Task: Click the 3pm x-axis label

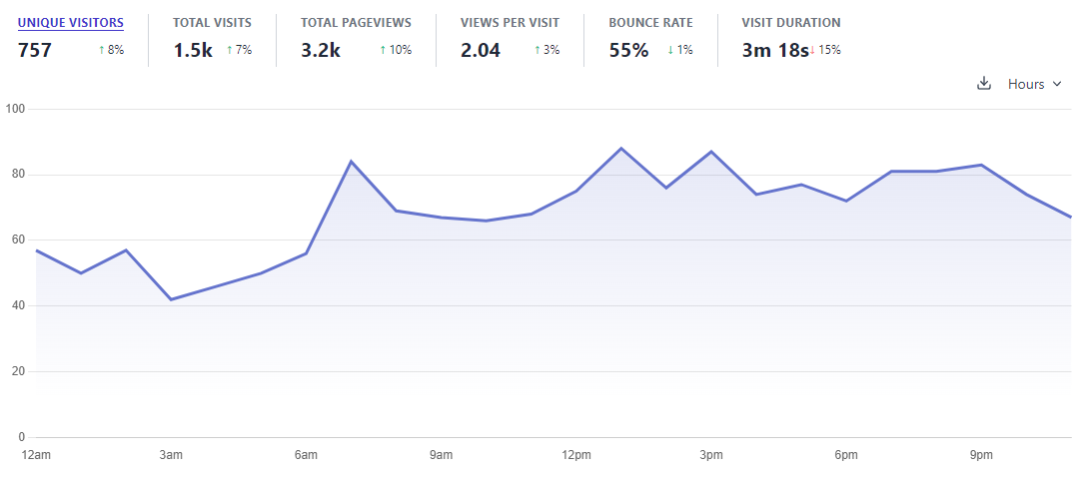Action: (711, 455)
